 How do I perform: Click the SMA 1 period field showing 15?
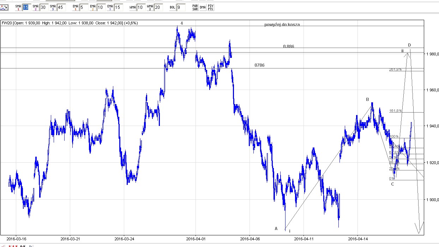click(26, 7)
